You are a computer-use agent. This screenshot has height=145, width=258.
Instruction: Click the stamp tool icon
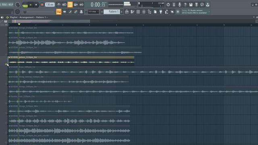click(x=81, y=12)
